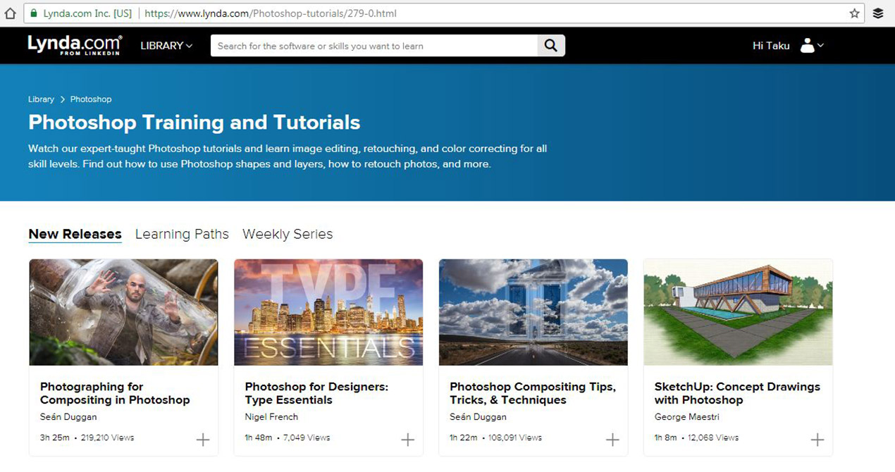This screenshot has height=472, width=895.
Task: Open Photoshop Compositing Tips, Tricks, & Techniques
Action: tap(533, 393)
